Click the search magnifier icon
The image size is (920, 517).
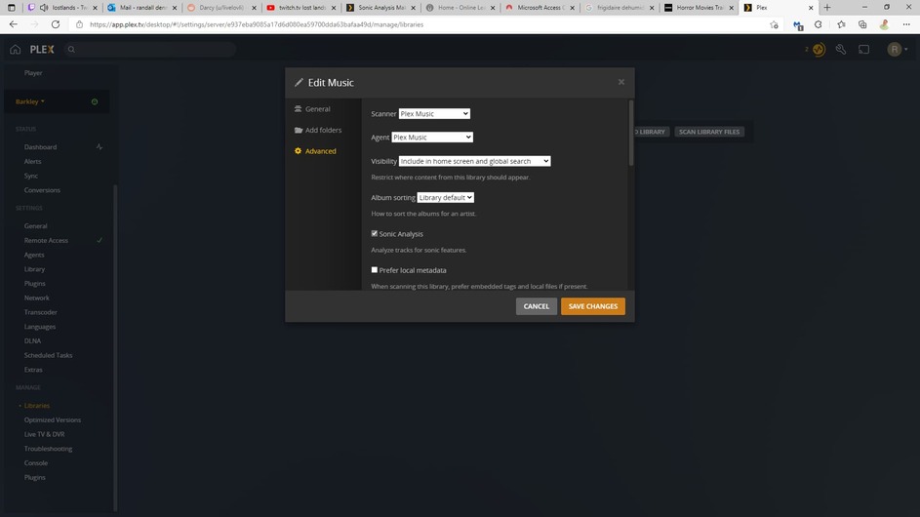[x=71, y=50]
